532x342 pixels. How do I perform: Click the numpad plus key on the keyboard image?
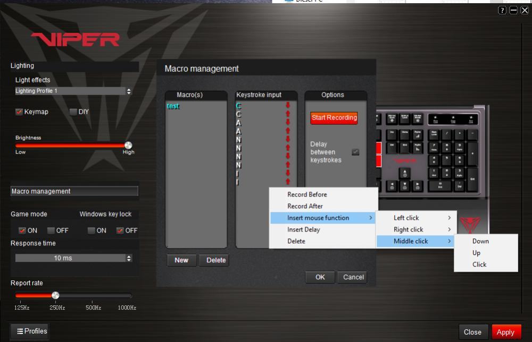(472, 153)
